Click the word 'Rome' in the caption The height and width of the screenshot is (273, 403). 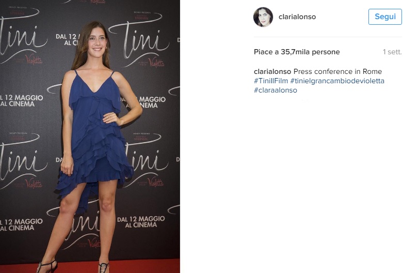(372, 71)
